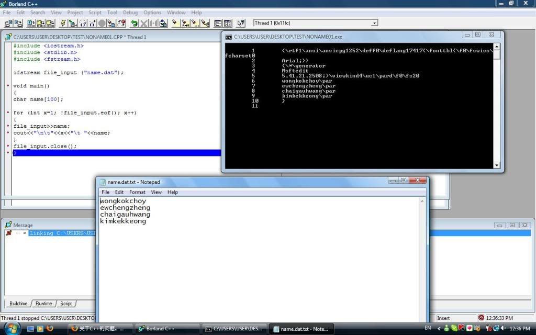Click the first toolbar icon on the left
Screen dimensions: 536x335
[x=8, y=23]
